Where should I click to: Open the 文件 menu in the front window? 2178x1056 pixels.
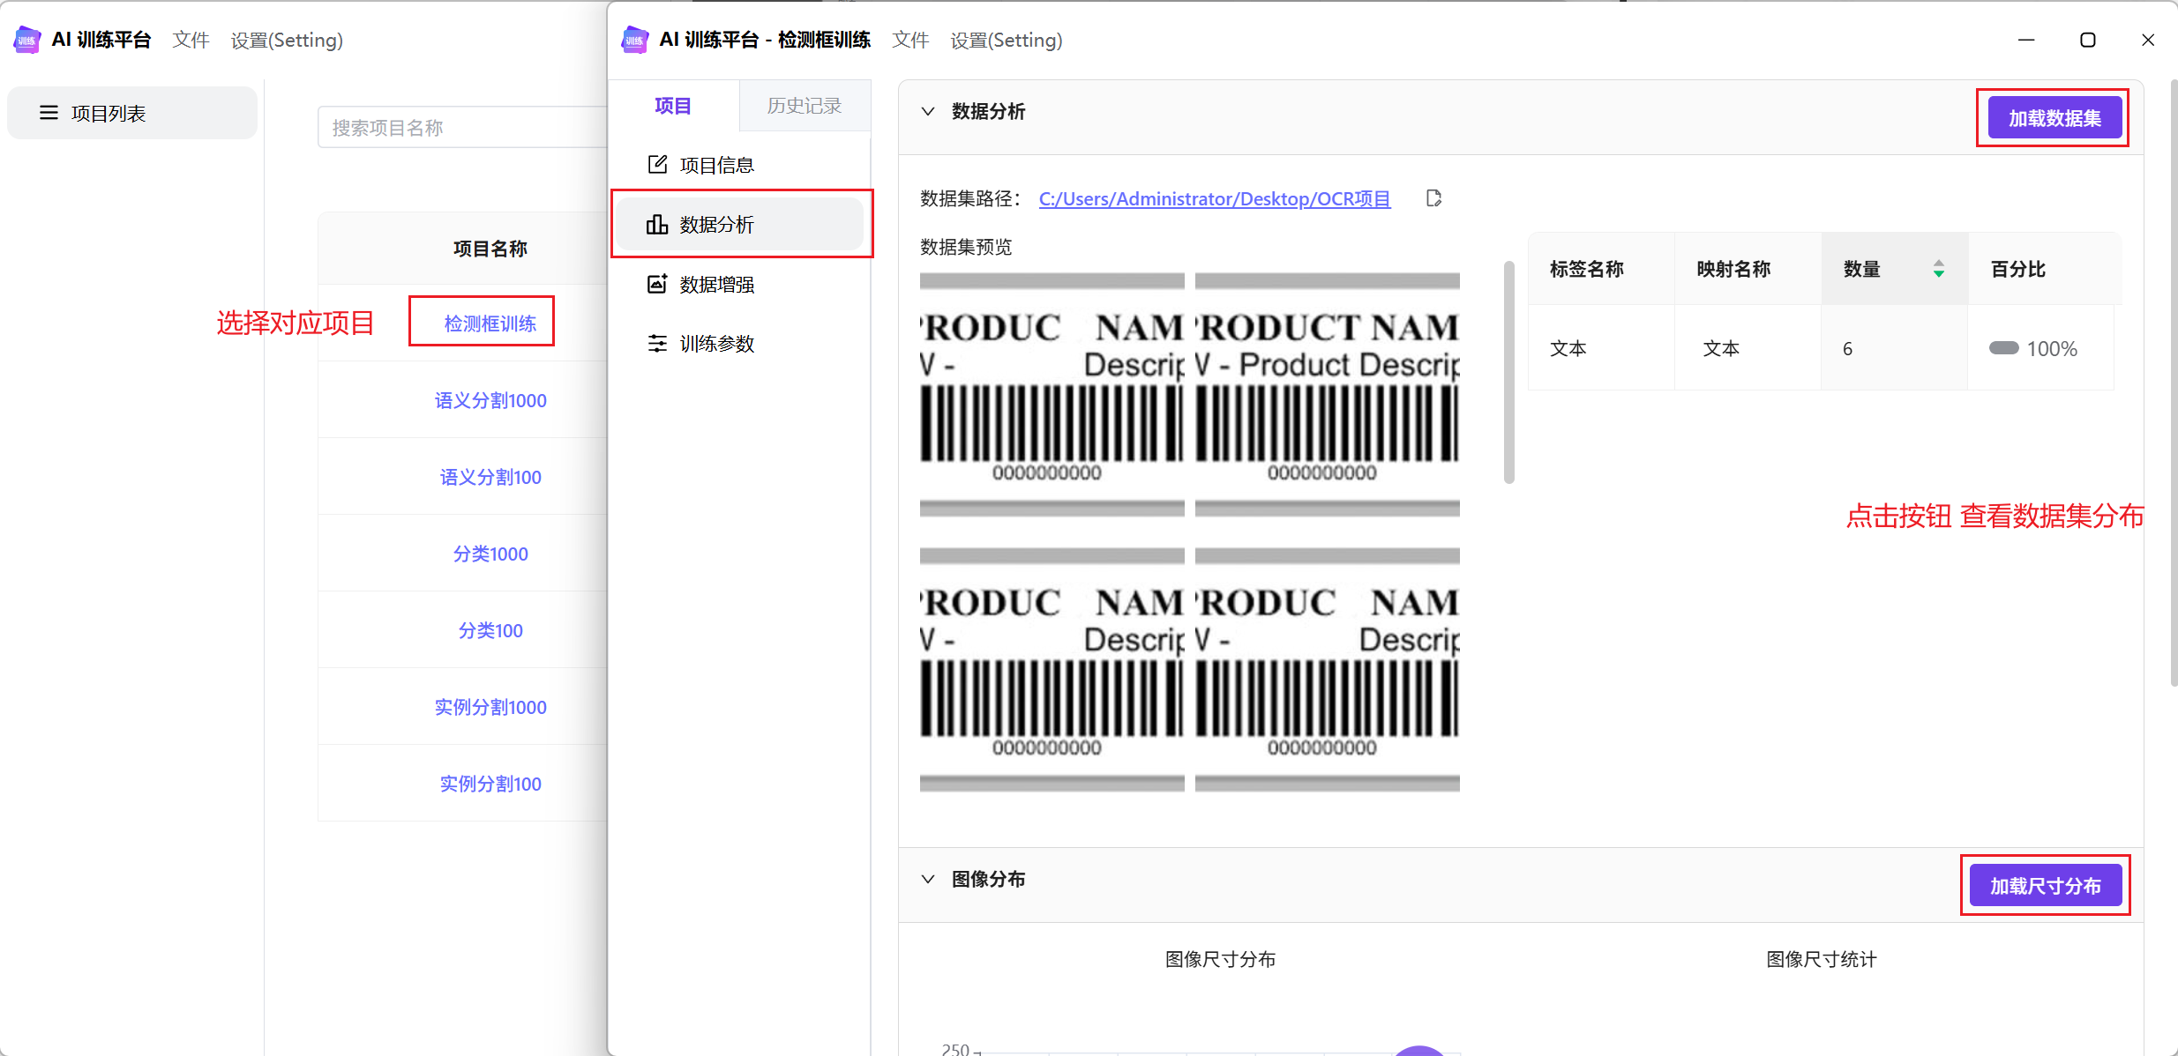910,40
